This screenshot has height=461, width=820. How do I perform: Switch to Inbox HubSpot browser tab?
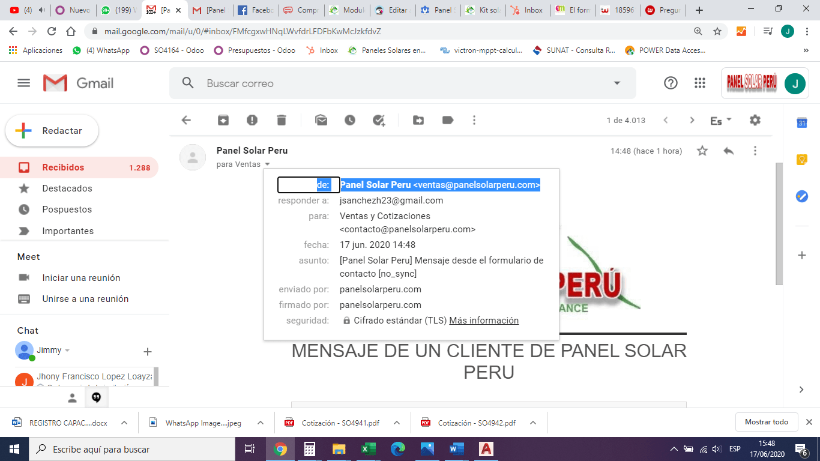(x=529, y=10)
